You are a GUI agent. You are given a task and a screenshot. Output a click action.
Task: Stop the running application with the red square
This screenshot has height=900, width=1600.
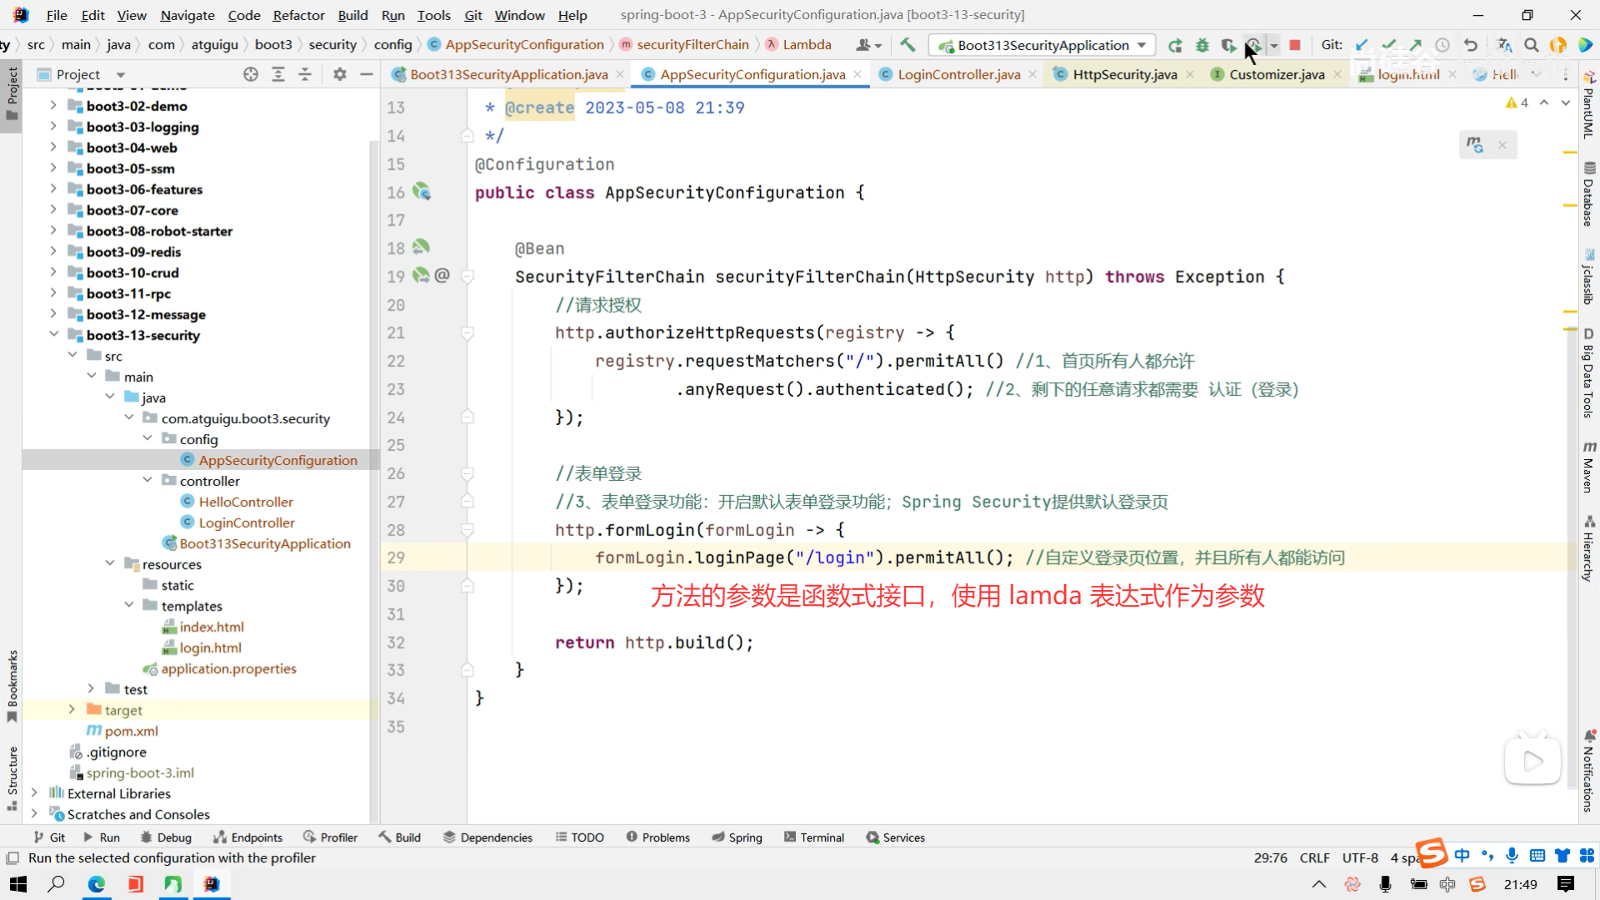(1295, 45)
